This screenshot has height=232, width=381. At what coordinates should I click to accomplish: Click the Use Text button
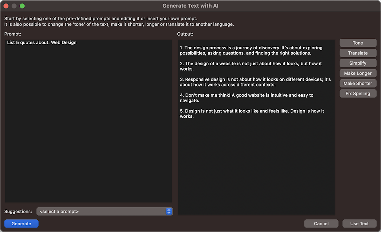(x=359, y=223)
